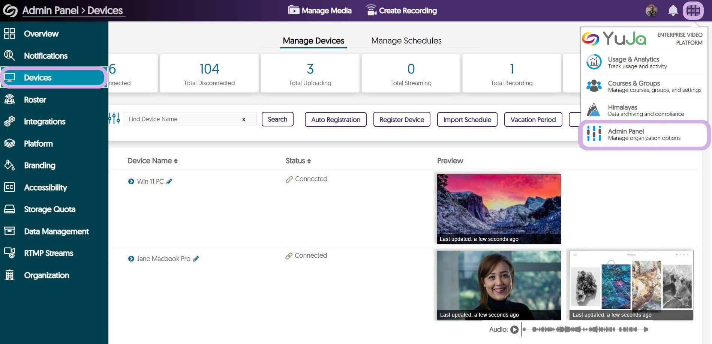The height and width of the screenshot is (344, 712).
Task: Open Integrations in the sidebar
Action: click(45, 122)
